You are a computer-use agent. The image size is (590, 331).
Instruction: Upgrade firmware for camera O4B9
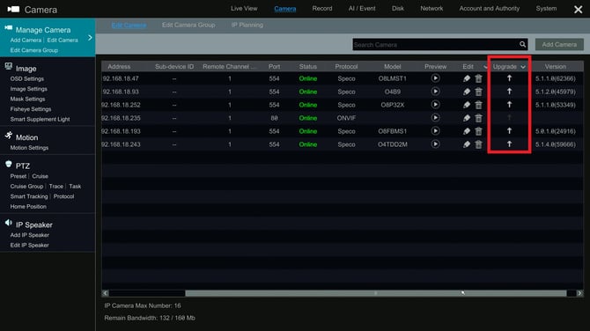point(509,92)
